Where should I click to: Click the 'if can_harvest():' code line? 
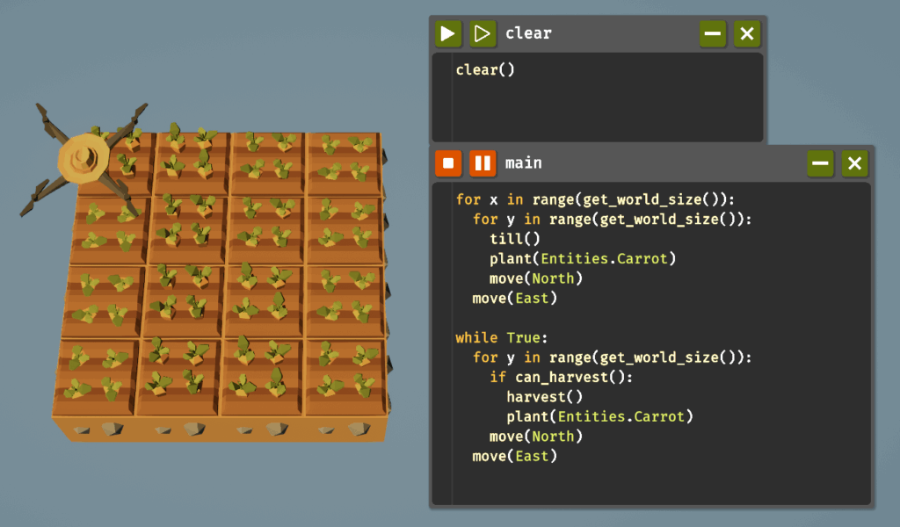(x=561, y=377)
